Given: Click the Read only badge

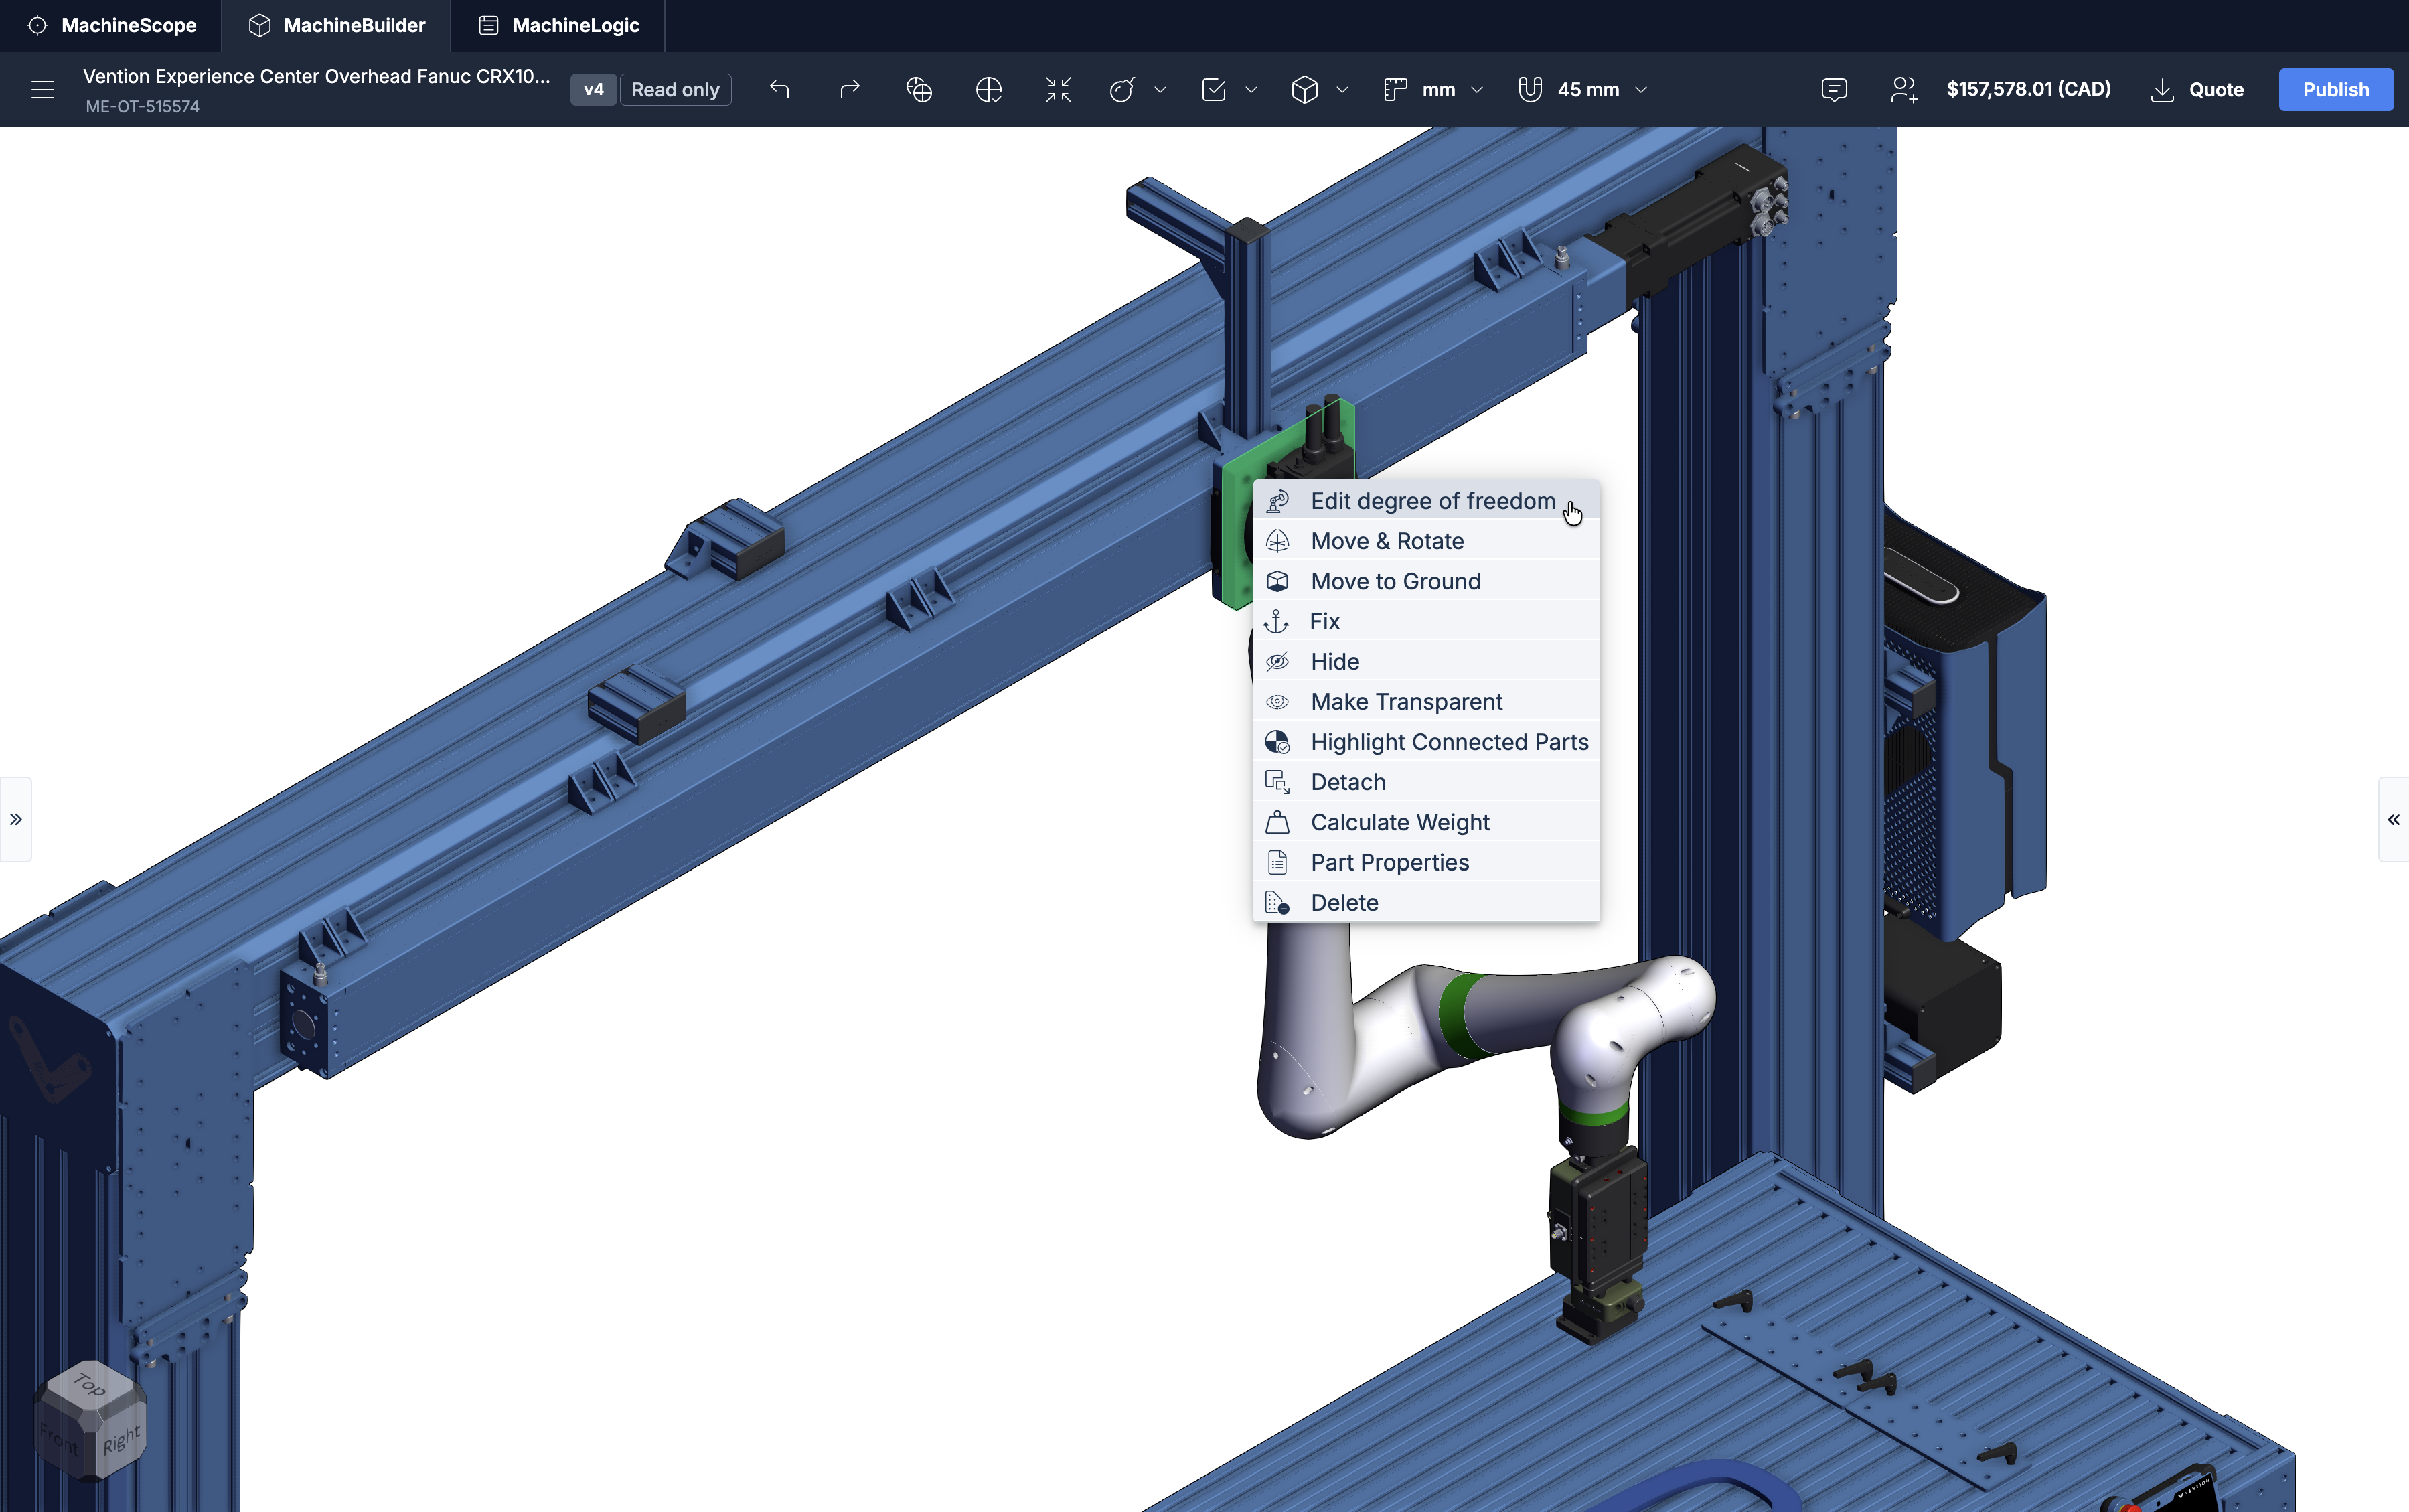Looking at the screenshot, I should click(676, 90).
